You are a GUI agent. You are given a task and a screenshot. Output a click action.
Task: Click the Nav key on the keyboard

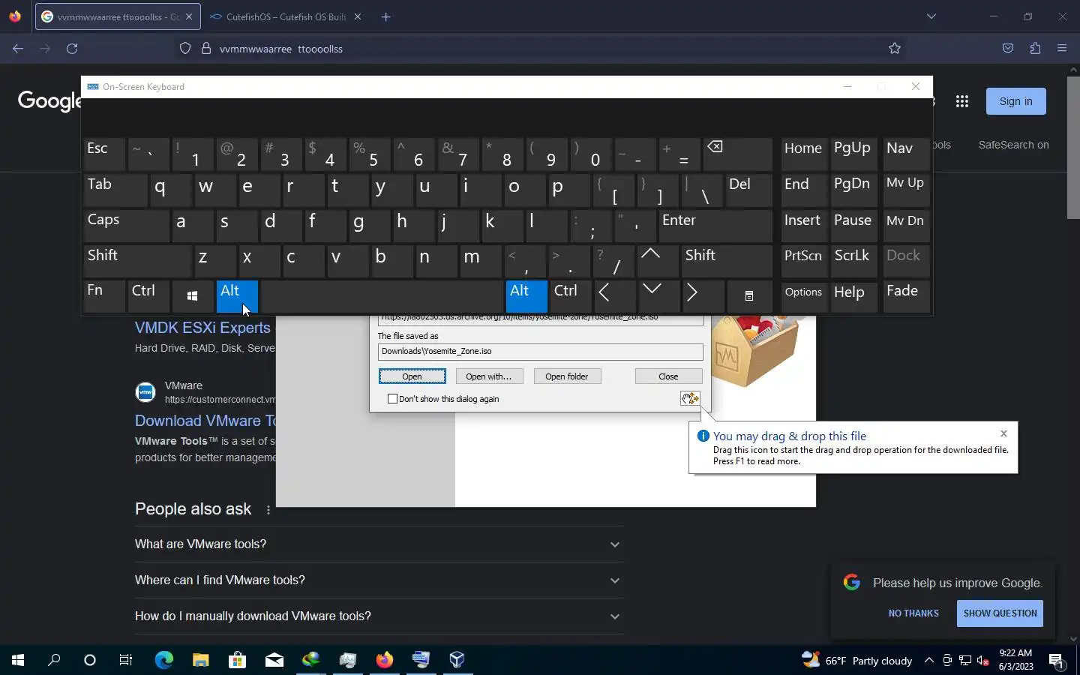tap(906, 154)
